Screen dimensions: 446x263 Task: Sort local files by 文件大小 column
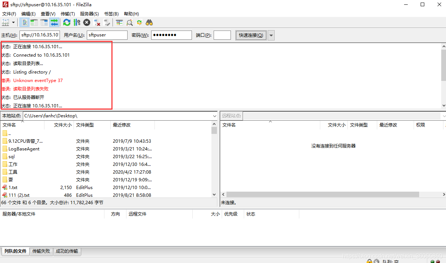pos(59,125)
